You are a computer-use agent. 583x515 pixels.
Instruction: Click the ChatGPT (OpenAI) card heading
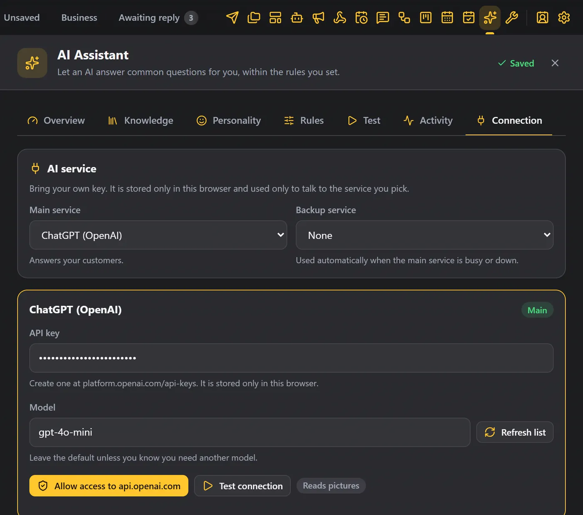coord(75,310)
